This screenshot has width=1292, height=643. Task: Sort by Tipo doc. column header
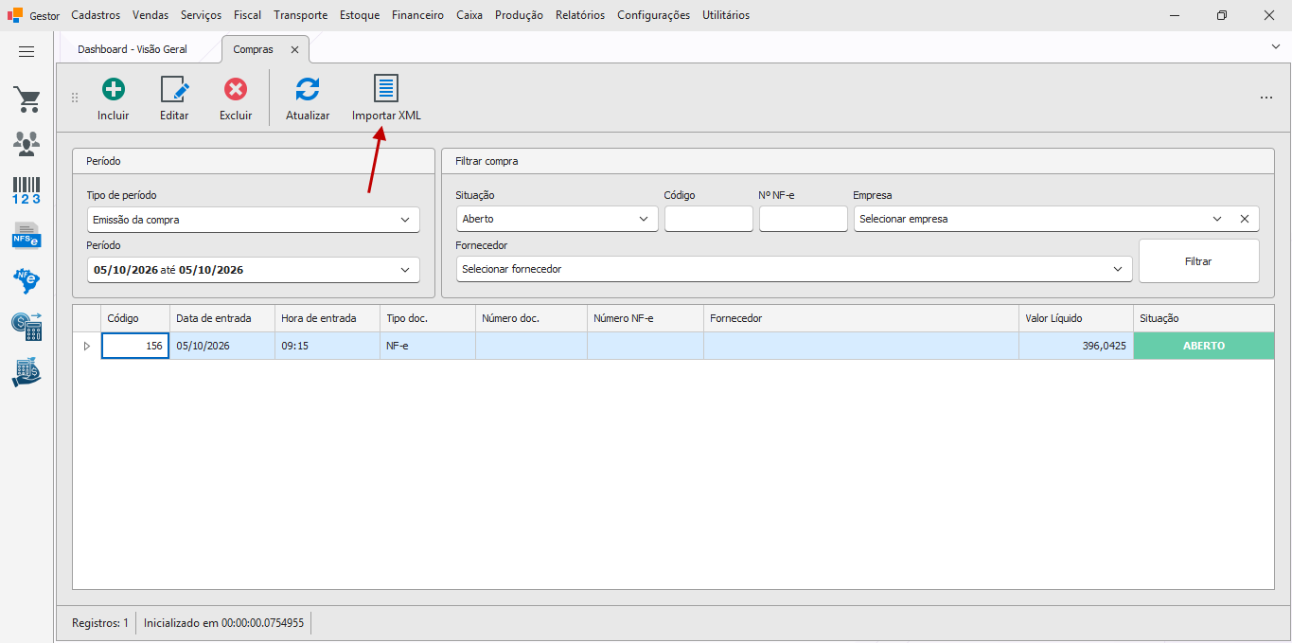tap(428, 318)
